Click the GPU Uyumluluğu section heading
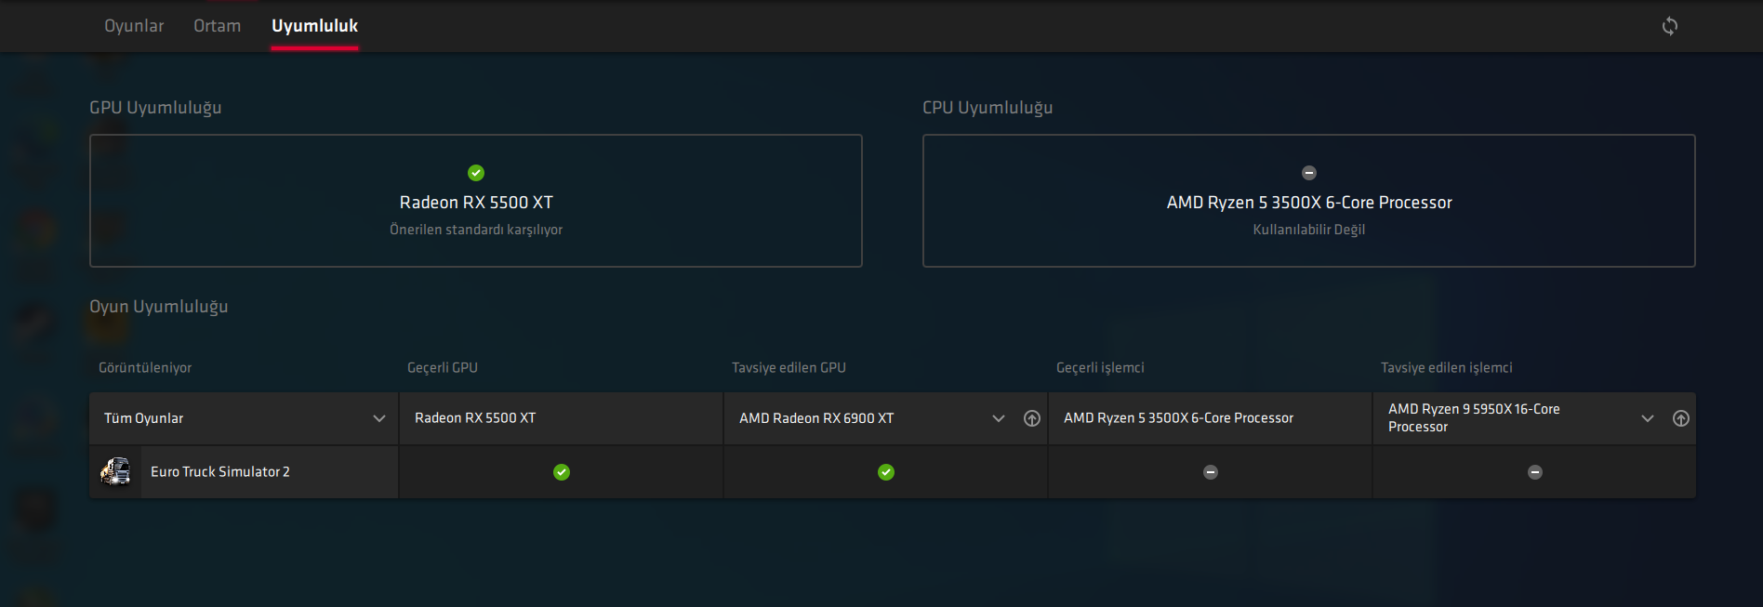 (155, 108)
